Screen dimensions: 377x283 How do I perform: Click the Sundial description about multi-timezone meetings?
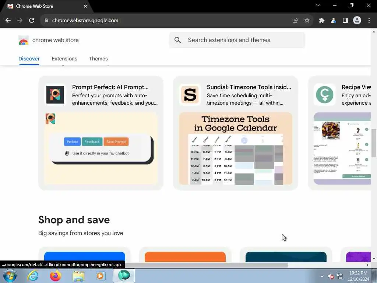(x=245, y=99)
